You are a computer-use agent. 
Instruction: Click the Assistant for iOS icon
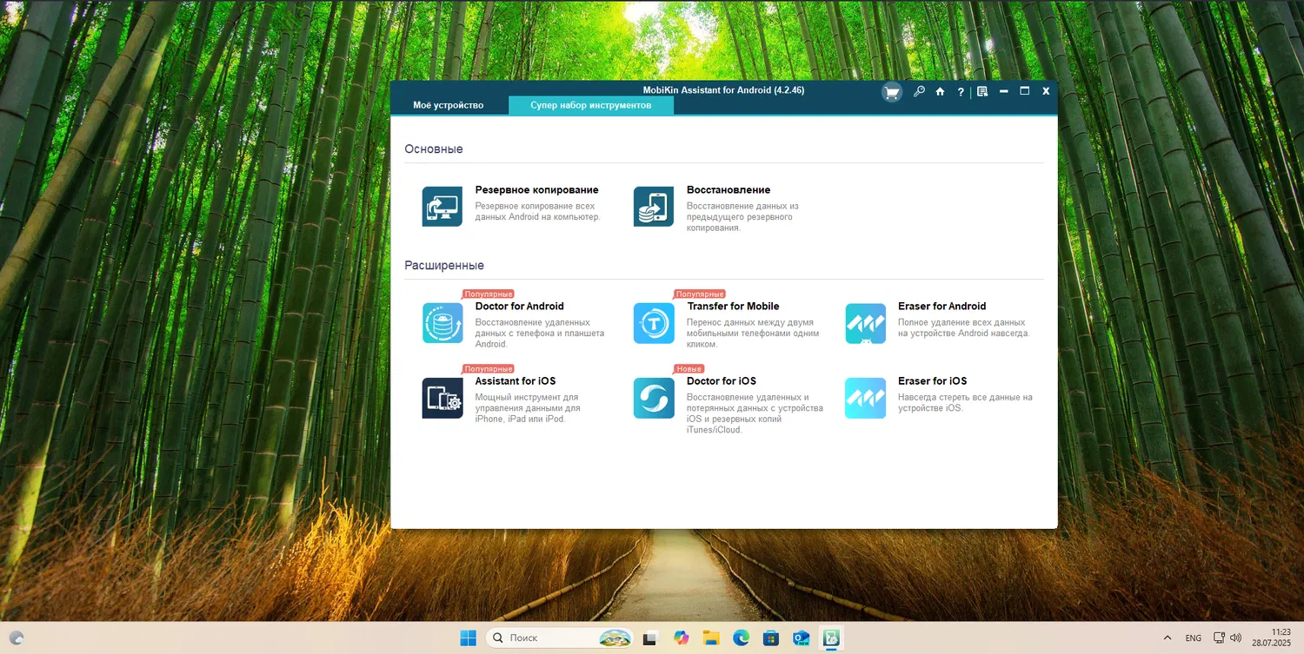[x=442, y=398]
